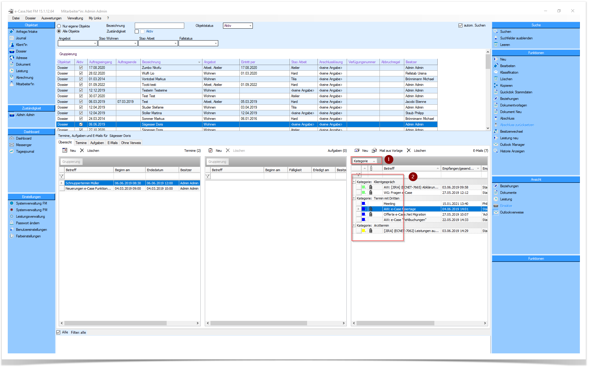Collapse the Kategorie Arzttermin group
The height and width of the screenshot is (368, 590).
(354, 225)
